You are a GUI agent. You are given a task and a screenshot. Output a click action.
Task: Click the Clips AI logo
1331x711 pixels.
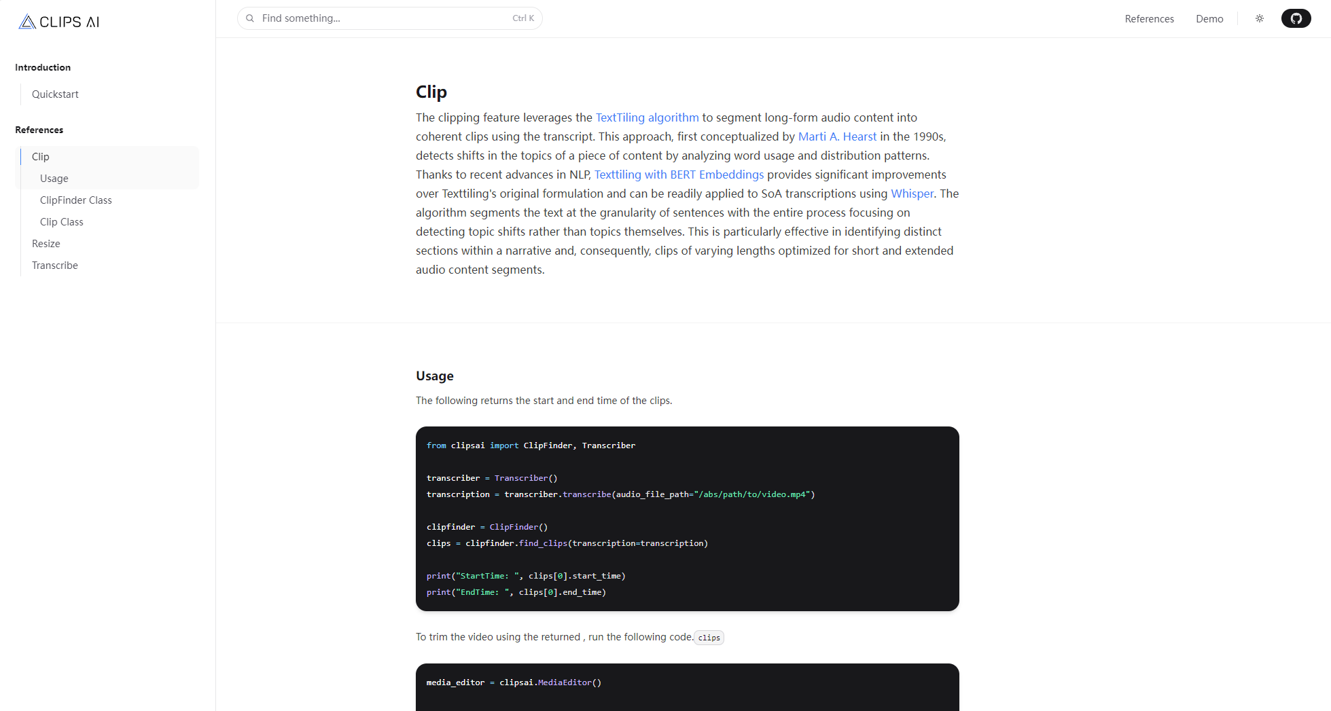pos(59,22)
